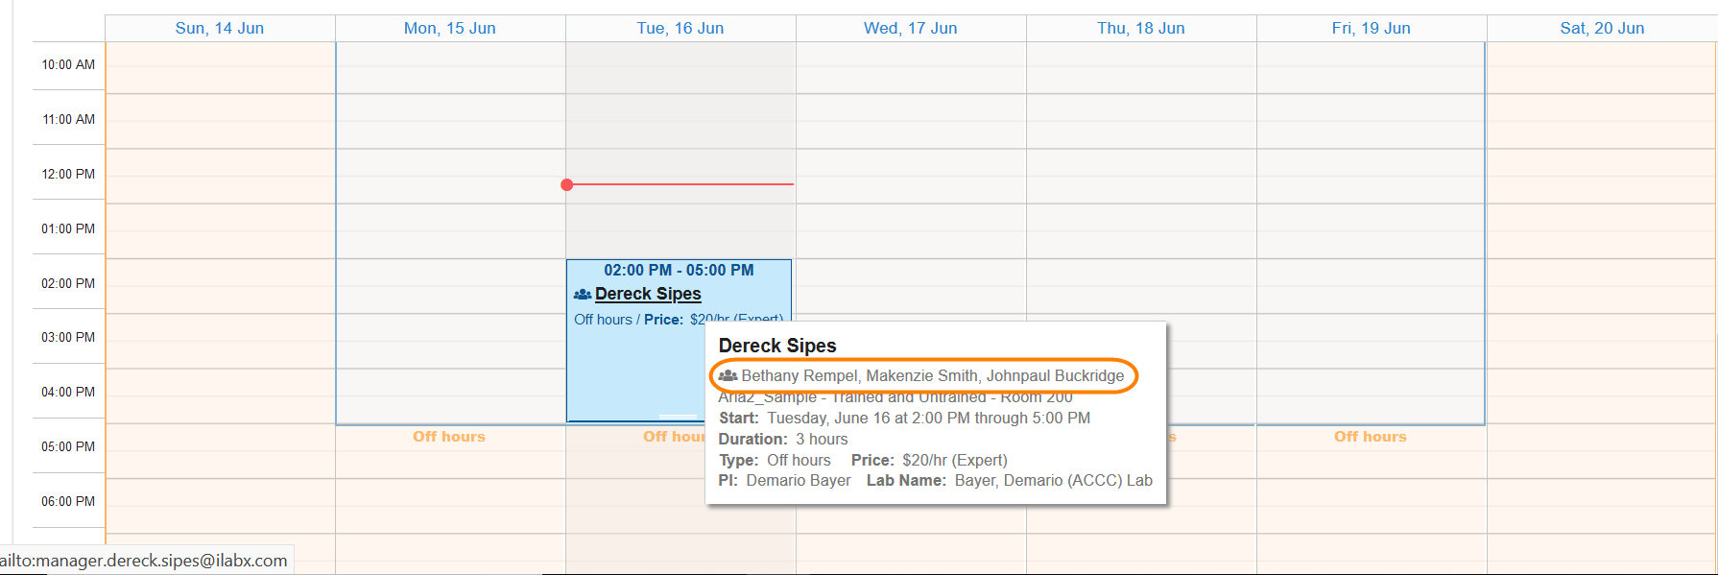Select the Mon, 15 Jun column header
The image size is (1718, 575).
[450, 28]
